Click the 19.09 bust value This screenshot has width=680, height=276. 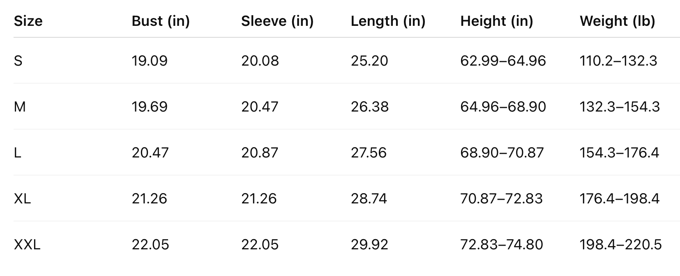click(150, 61)
